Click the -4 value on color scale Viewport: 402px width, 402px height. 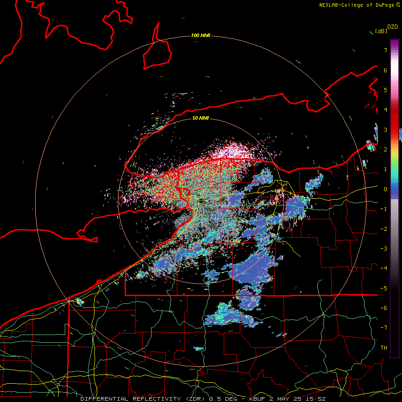[384, 268]
